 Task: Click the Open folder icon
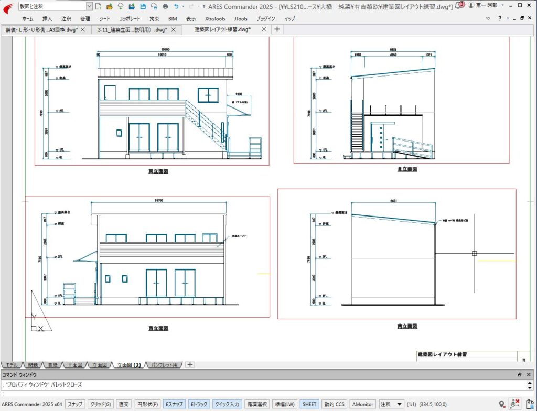(x=109, y=6)
